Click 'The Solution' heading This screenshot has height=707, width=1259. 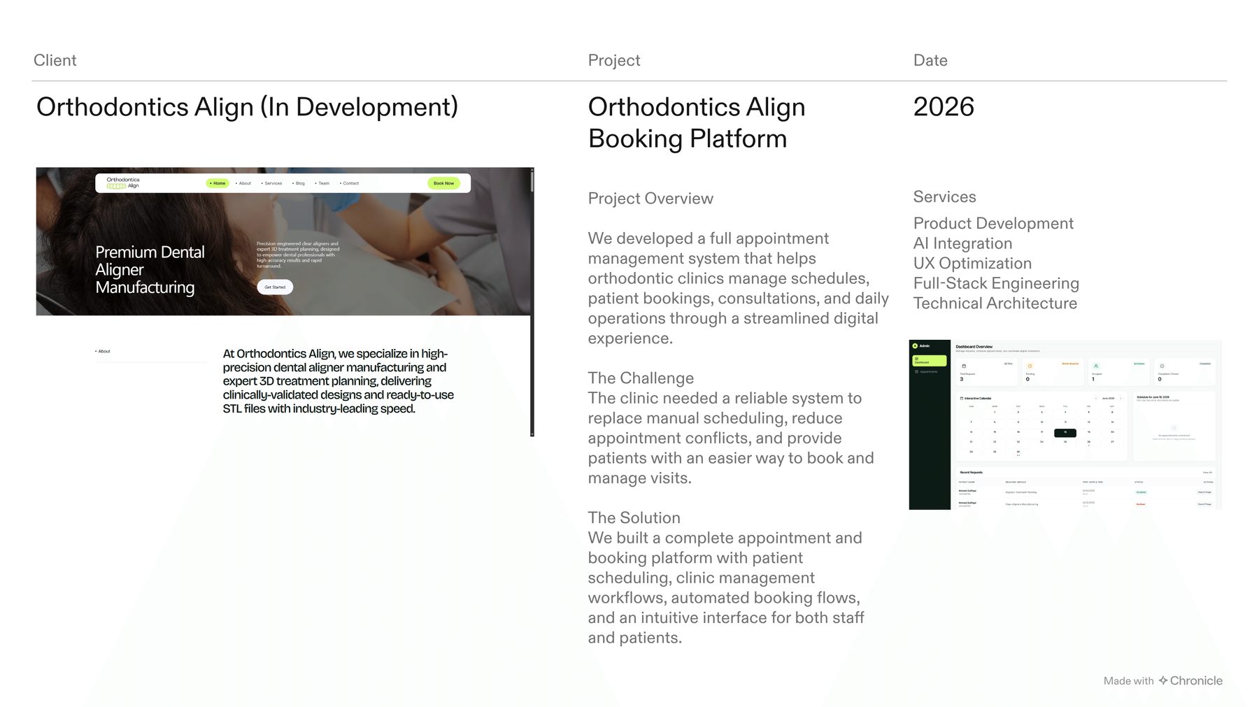634,517
